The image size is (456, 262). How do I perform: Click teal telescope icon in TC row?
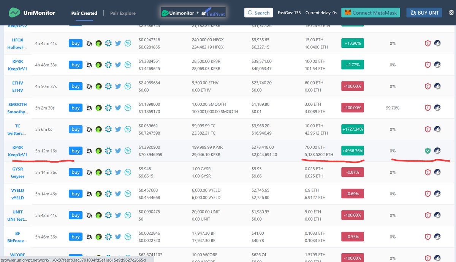128,129
